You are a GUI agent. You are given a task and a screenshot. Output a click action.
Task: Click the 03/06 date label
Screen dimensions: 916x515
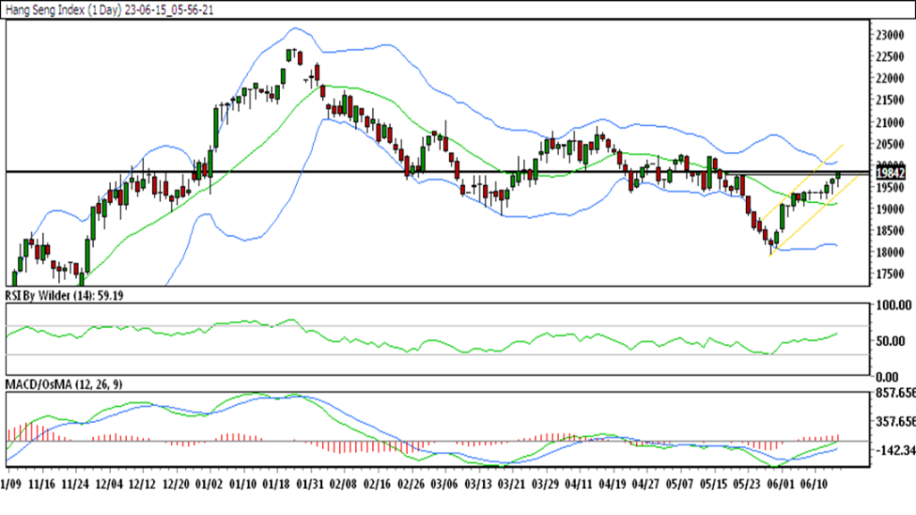445,485
